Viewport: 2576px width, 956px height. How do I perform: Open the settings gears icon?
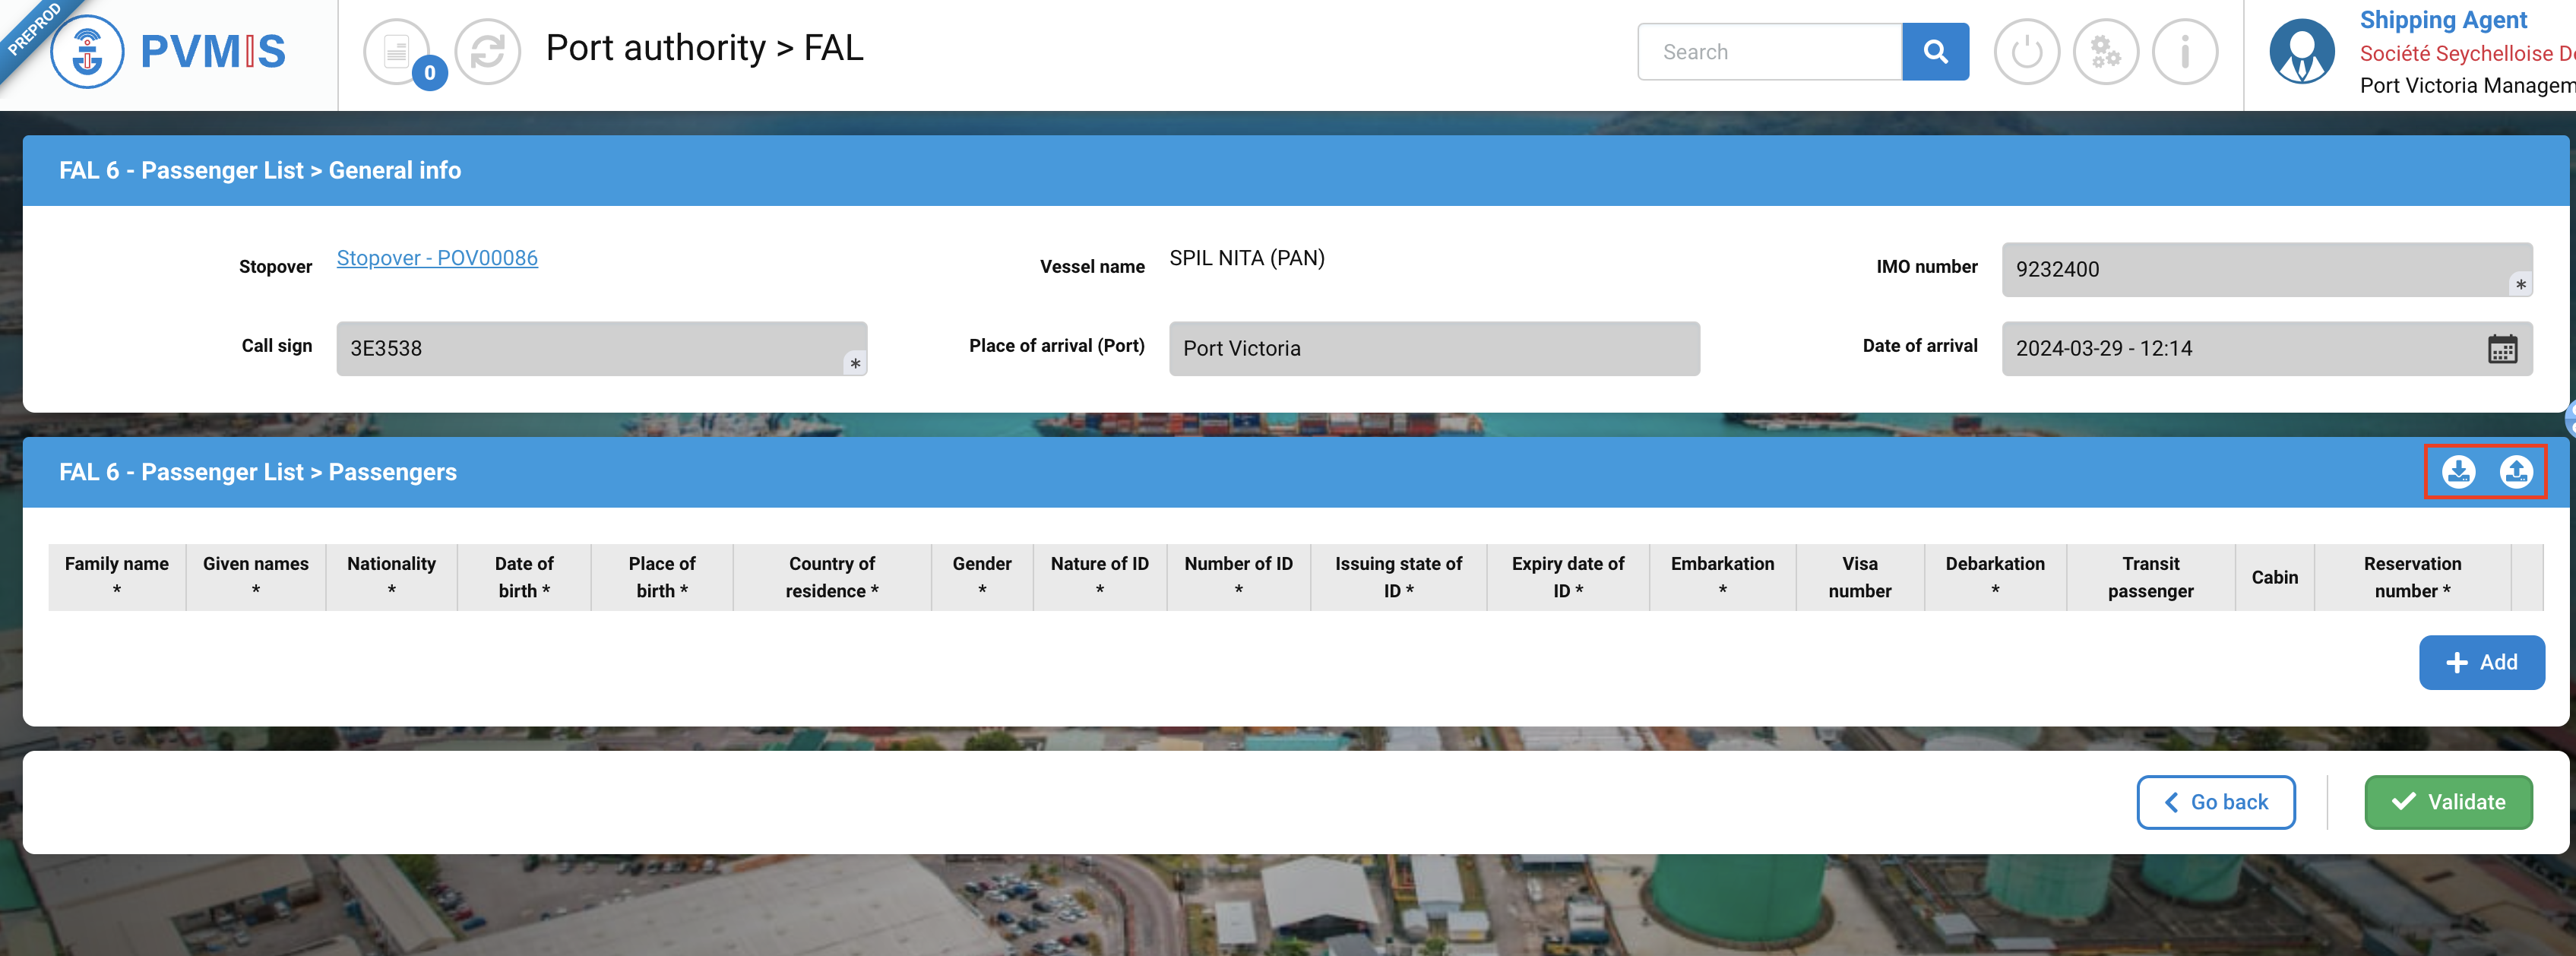[x=2105, y=52]
